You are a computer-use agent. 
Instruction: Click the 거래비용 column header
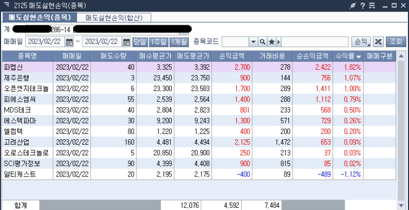[x=272, y=56]
